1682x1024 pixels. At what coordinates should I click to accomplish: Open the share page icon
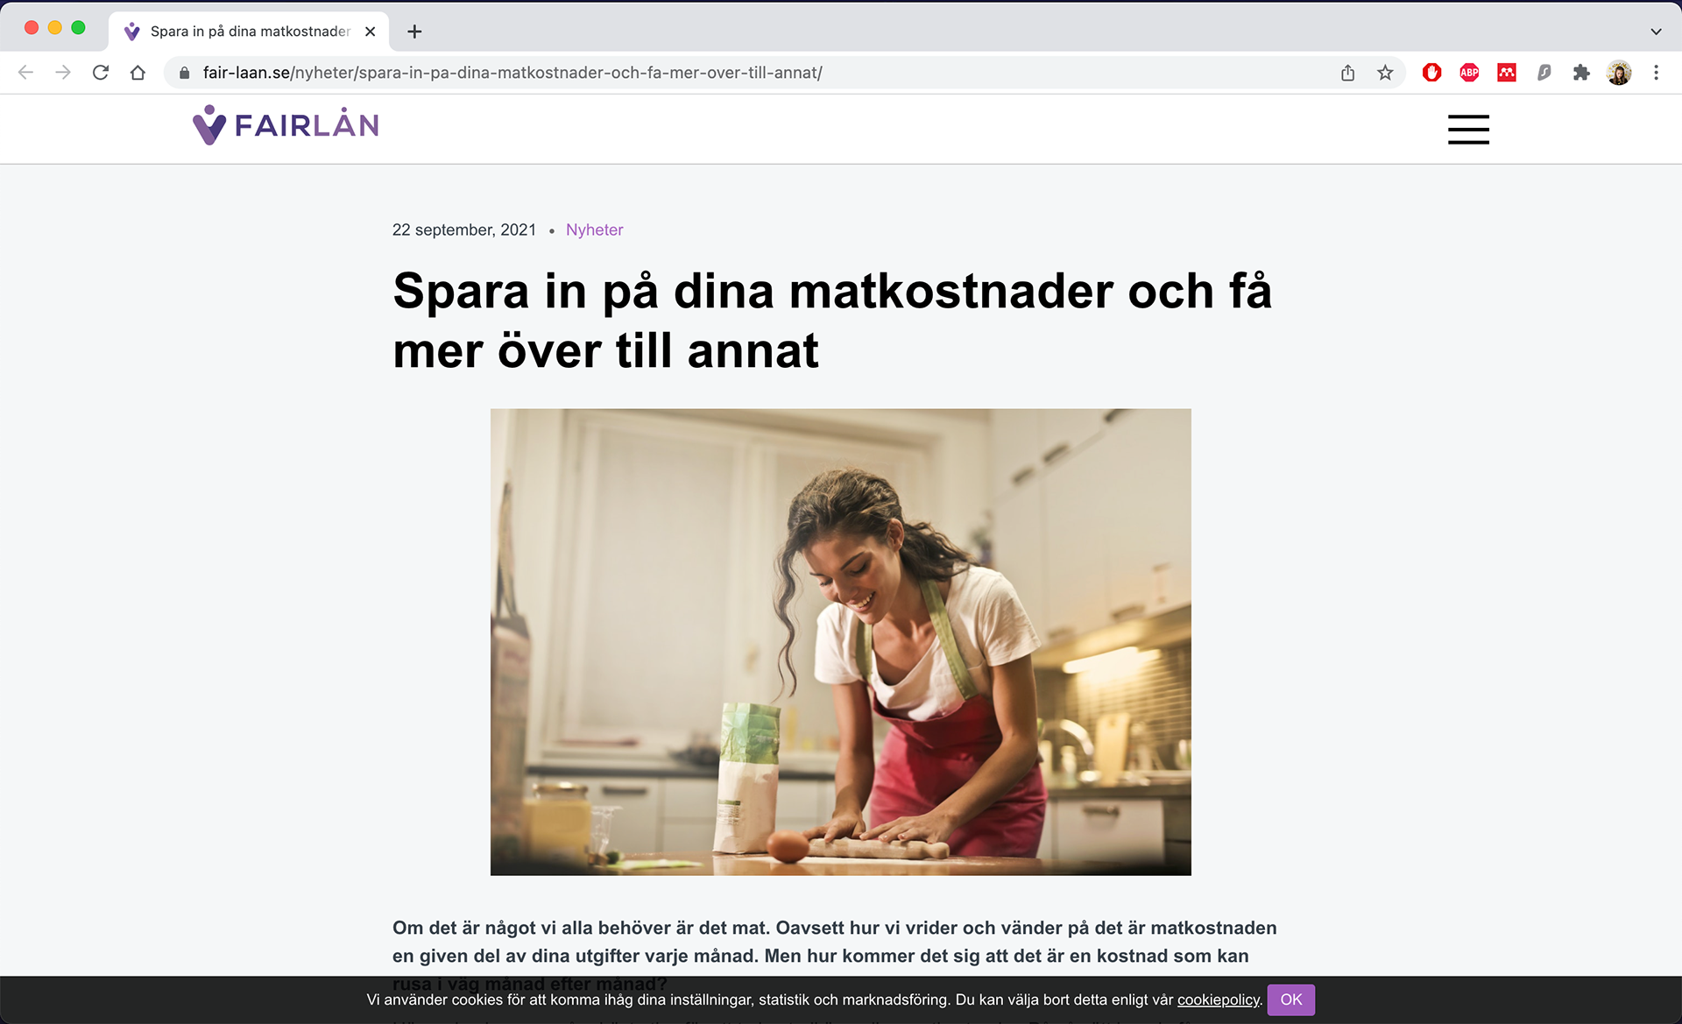point(1347,73)
